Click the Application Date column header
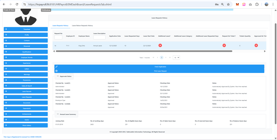277x140 pixels. tap(115, 36)
